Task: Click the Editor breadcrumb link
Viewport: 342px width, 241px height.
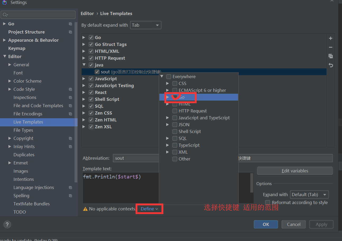Action: click(x=87, y=13)
